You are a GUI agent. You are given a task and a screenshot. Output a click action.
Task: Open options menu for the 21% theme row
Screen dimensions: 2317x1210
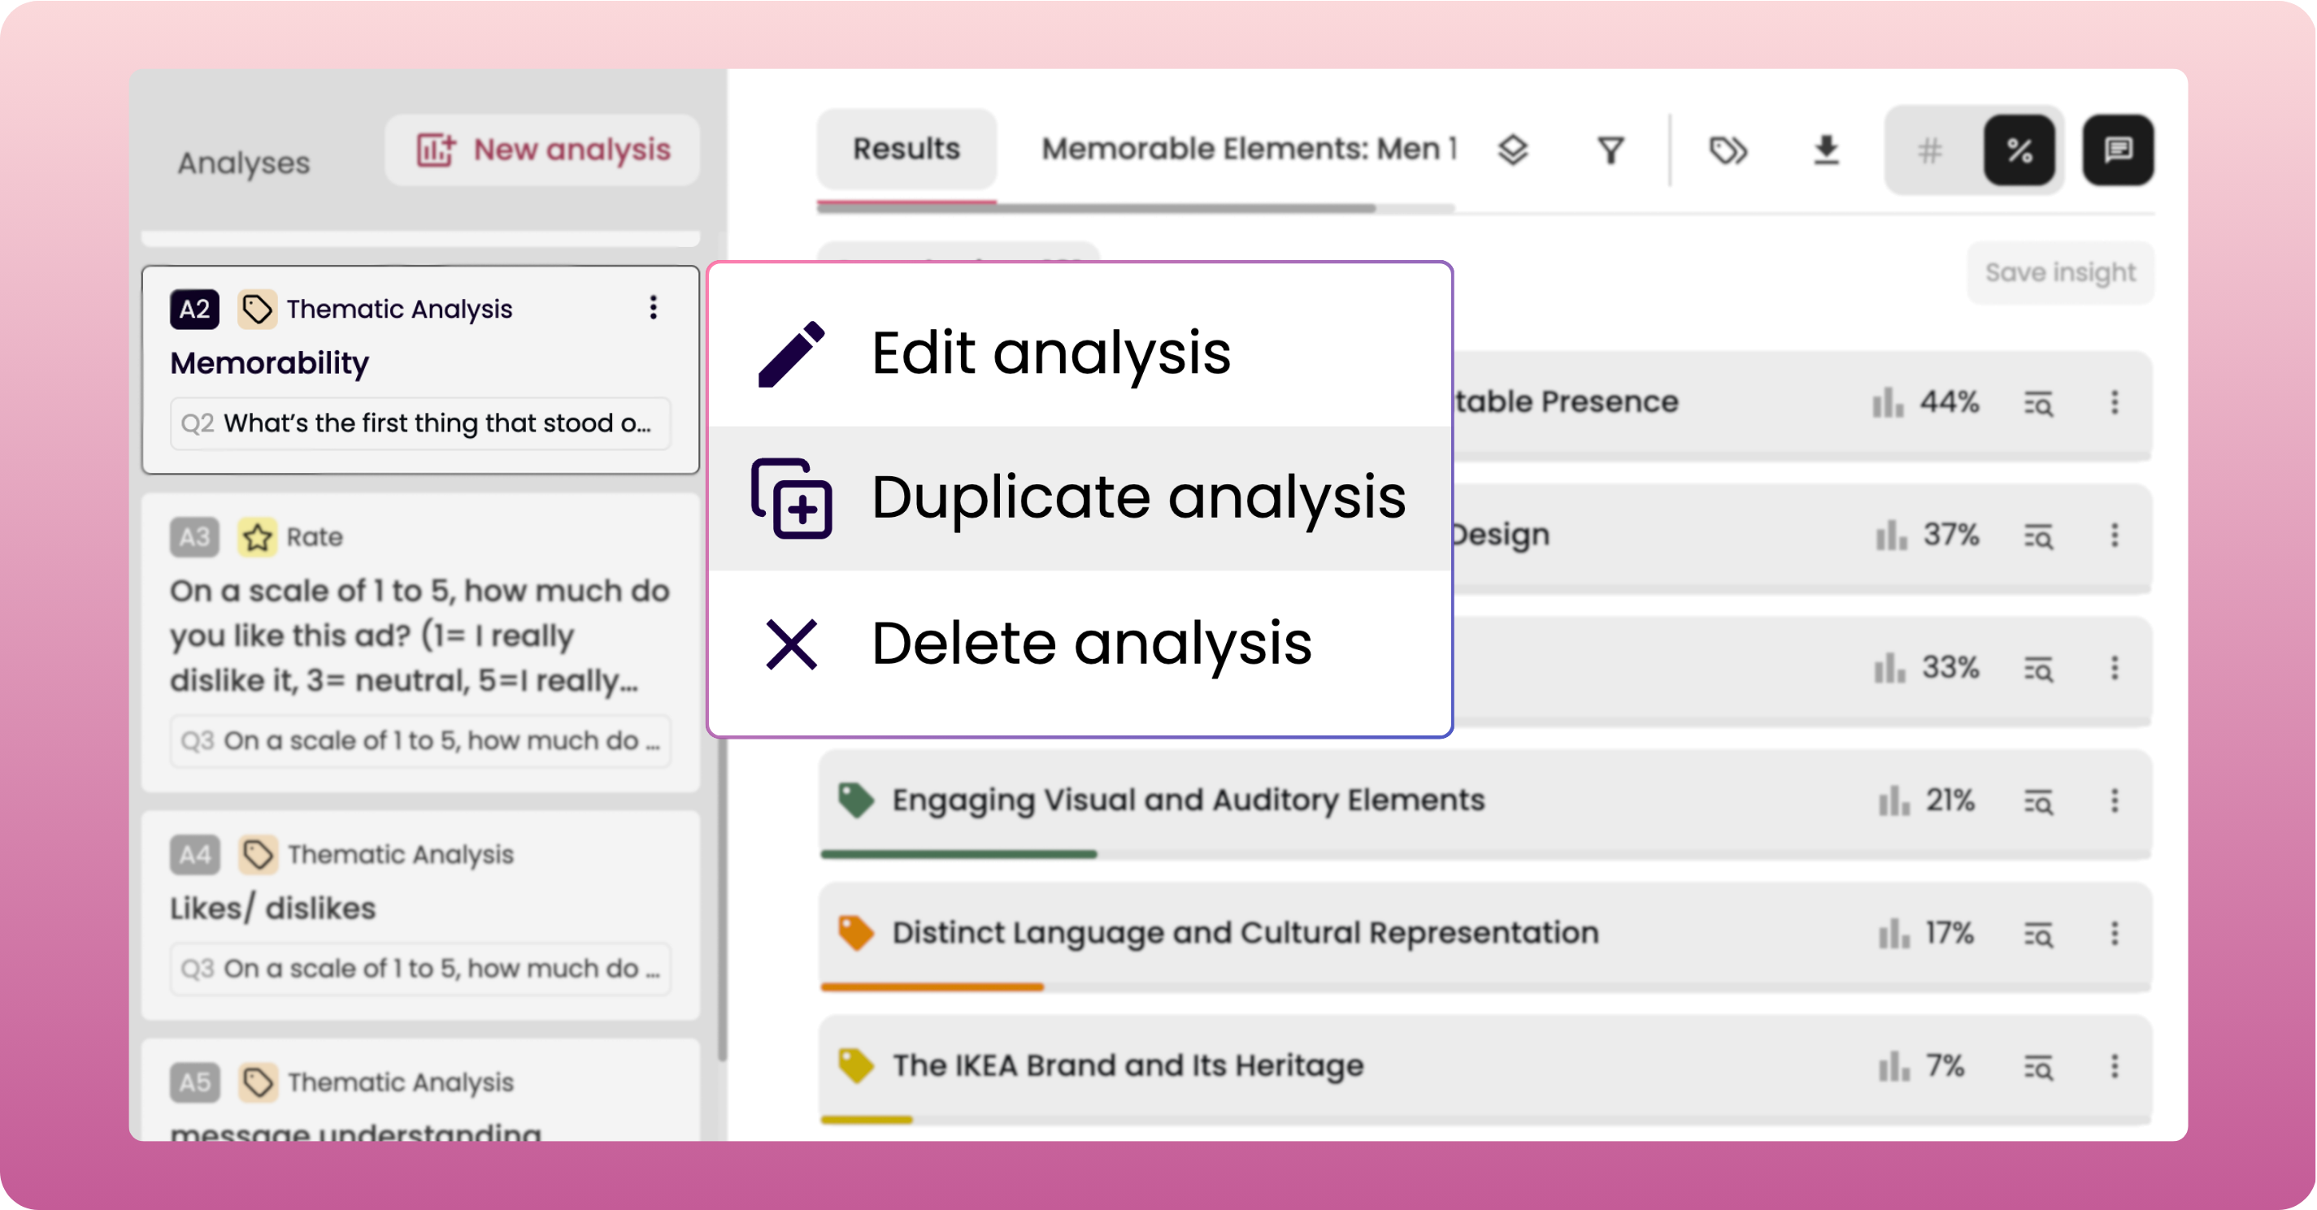pyautogui.click(x=2115, y=801)
